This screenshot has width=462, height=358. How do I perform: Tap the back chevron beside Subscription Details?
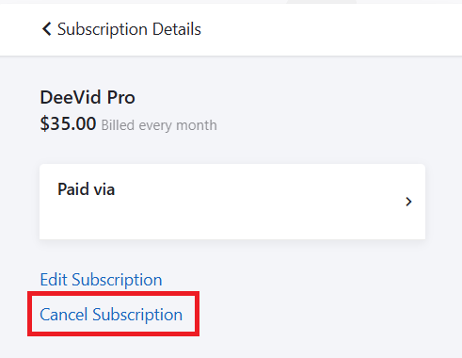point(47,29)
